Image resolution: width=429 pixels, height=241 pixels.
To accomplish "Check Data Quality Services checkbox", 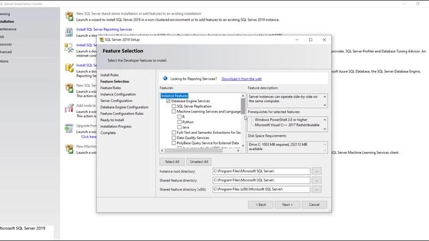I will 174,138.
